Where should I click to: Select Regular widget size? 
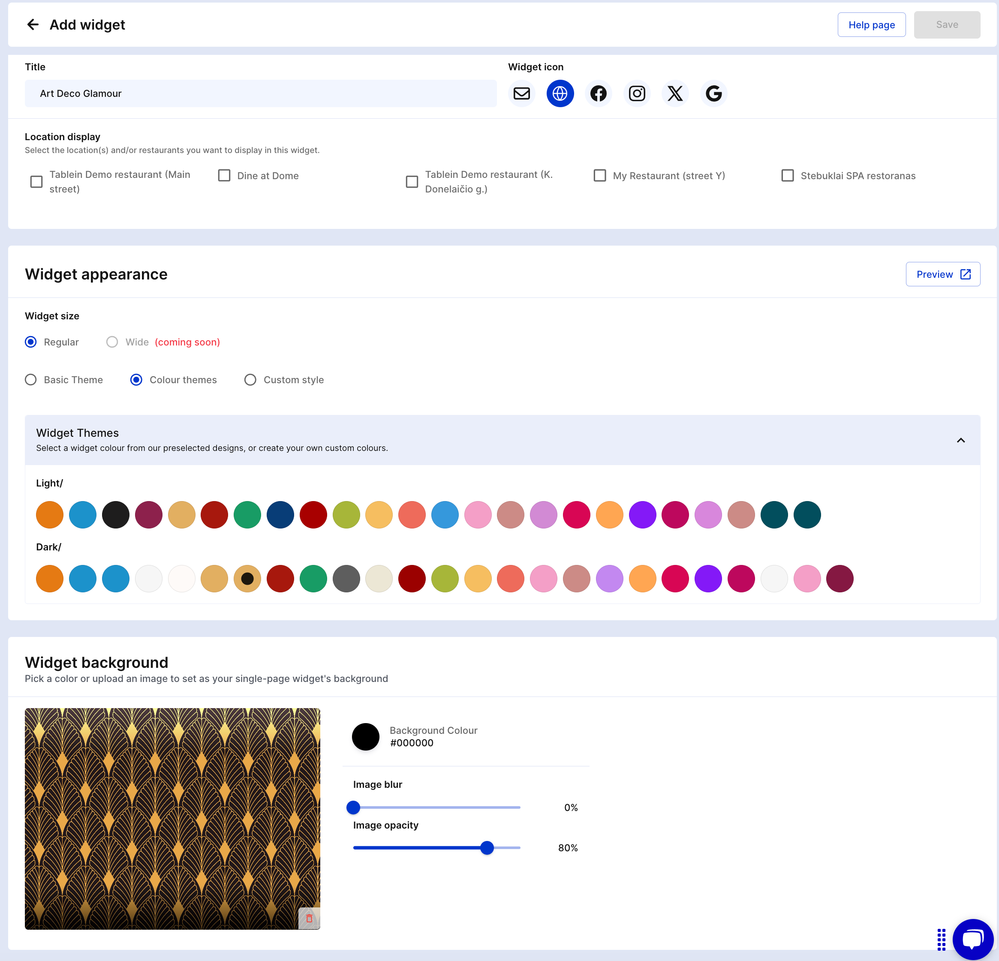(30, 342)
